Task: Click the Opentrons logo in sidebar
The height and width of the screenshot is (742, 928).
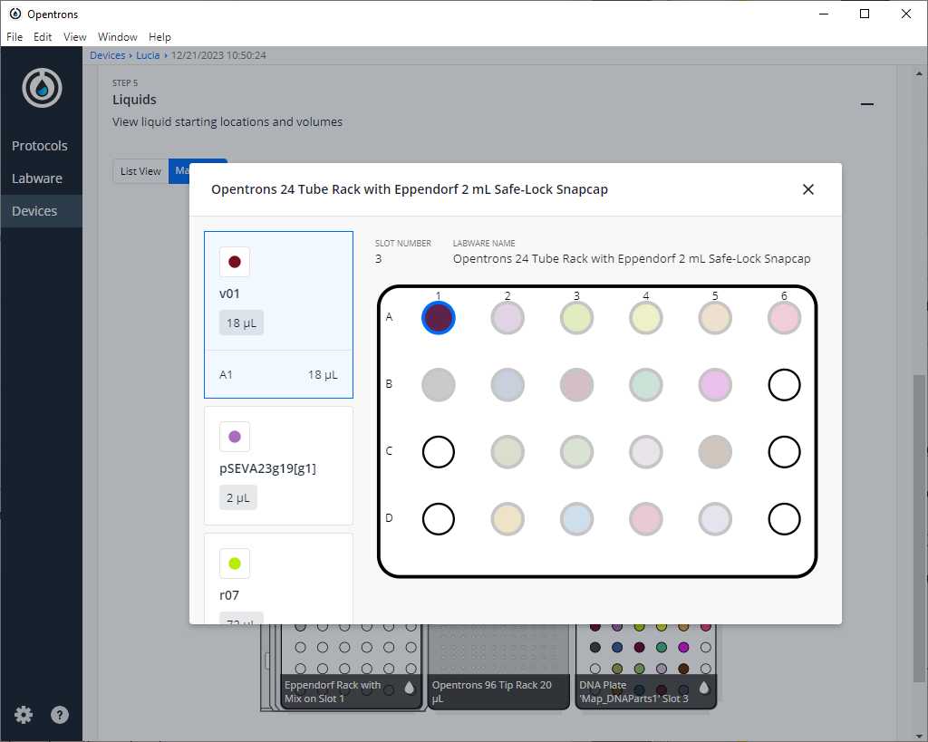Action: click(42, 88)
